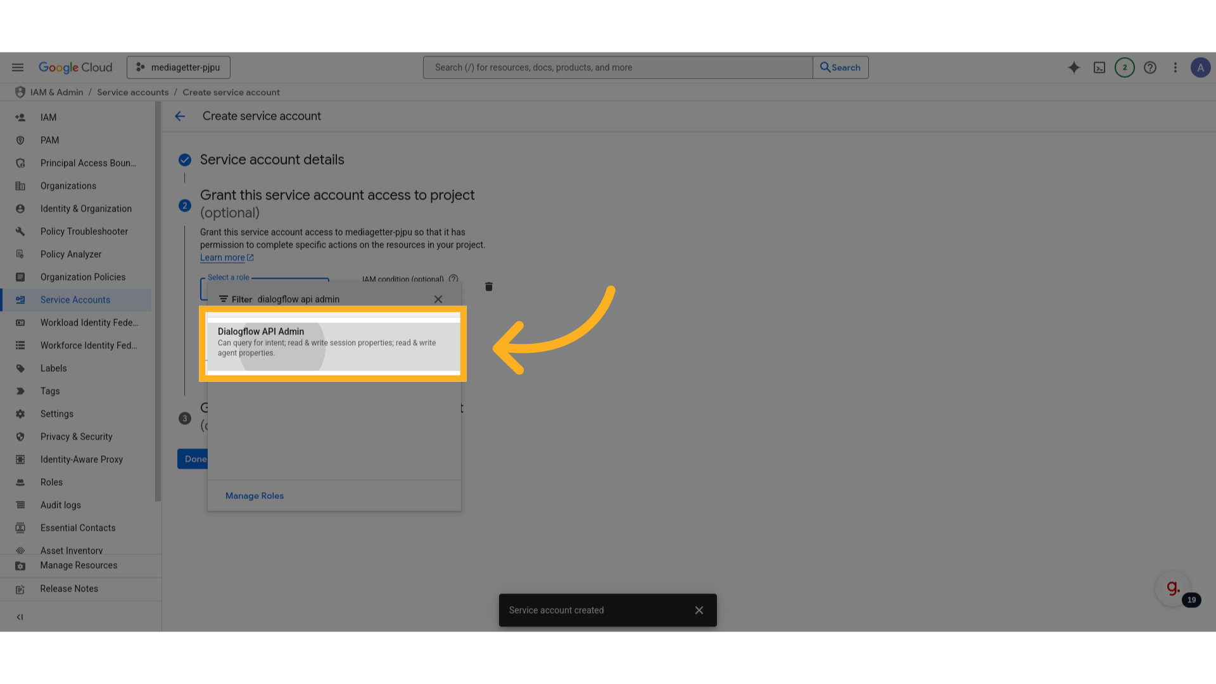Open Roles in the sidebar
The width and height of the screenshot is (1216, 684).
(x=76, y=482)
